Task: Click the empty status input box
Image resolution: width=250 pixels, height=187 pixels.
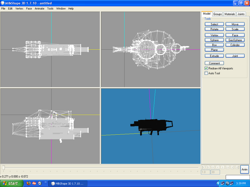Action: tap(237, 177)
